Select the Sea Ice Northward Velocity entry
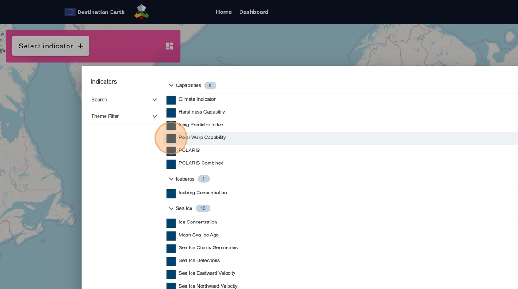The width and height of the screenshot is (518, 289). (x=208, y=286)
